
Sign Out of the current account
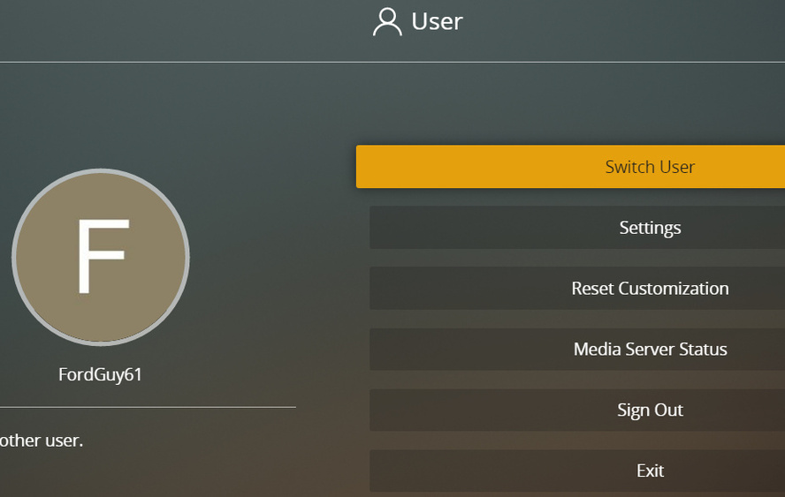point(650,410)
